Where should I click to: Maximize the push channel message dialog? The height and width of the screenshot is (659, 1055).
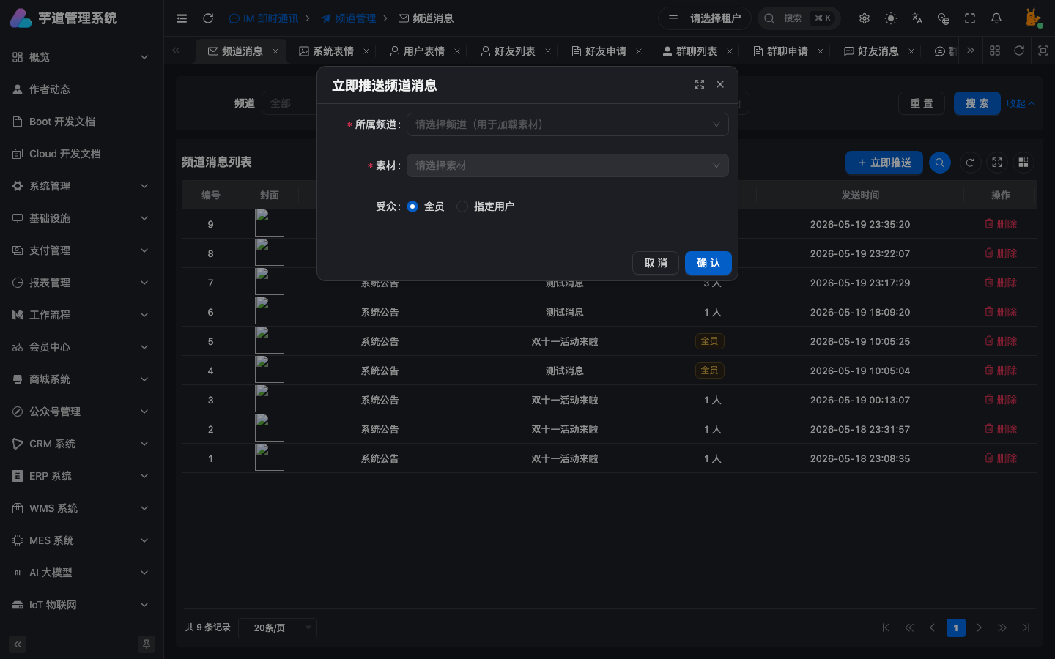700,85
